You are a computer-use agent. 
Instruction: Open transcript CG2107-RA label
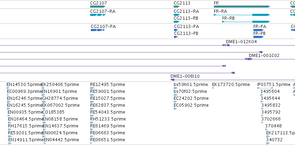[x=103, y=11]
